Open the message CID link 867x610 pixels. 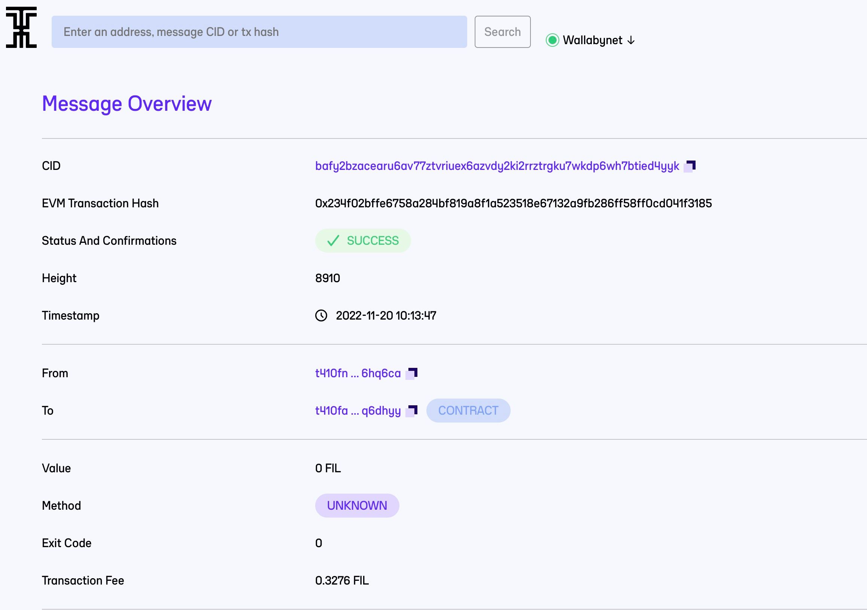coord(497,166)
